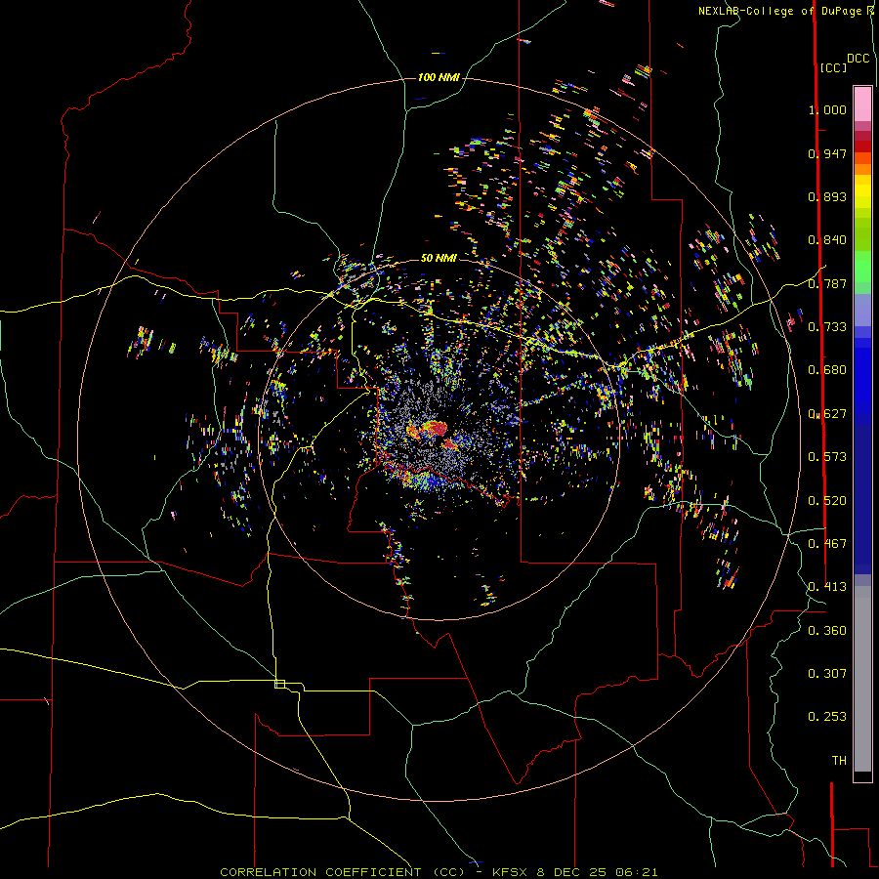
Task: Click the Correlation Coefficient KFSX timestamp caption
Action: point(439,872)
